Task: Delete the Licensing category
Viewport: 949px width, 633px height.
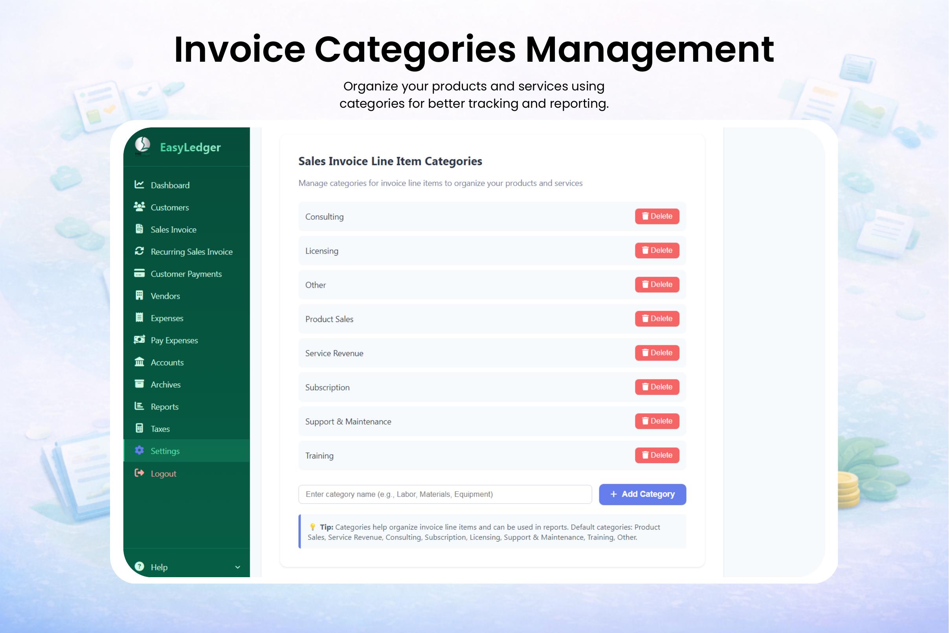Action: [x=657, y=250]
